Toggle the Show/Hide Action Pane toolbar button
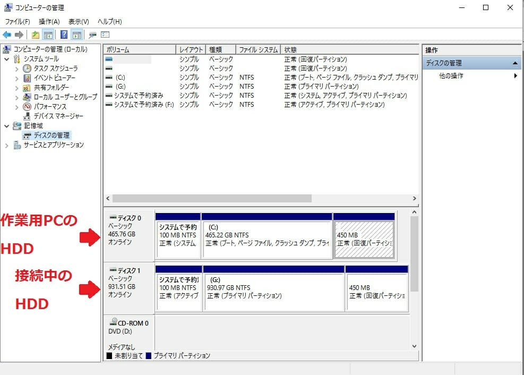This screenshot has height=375, width=524. 76,35
